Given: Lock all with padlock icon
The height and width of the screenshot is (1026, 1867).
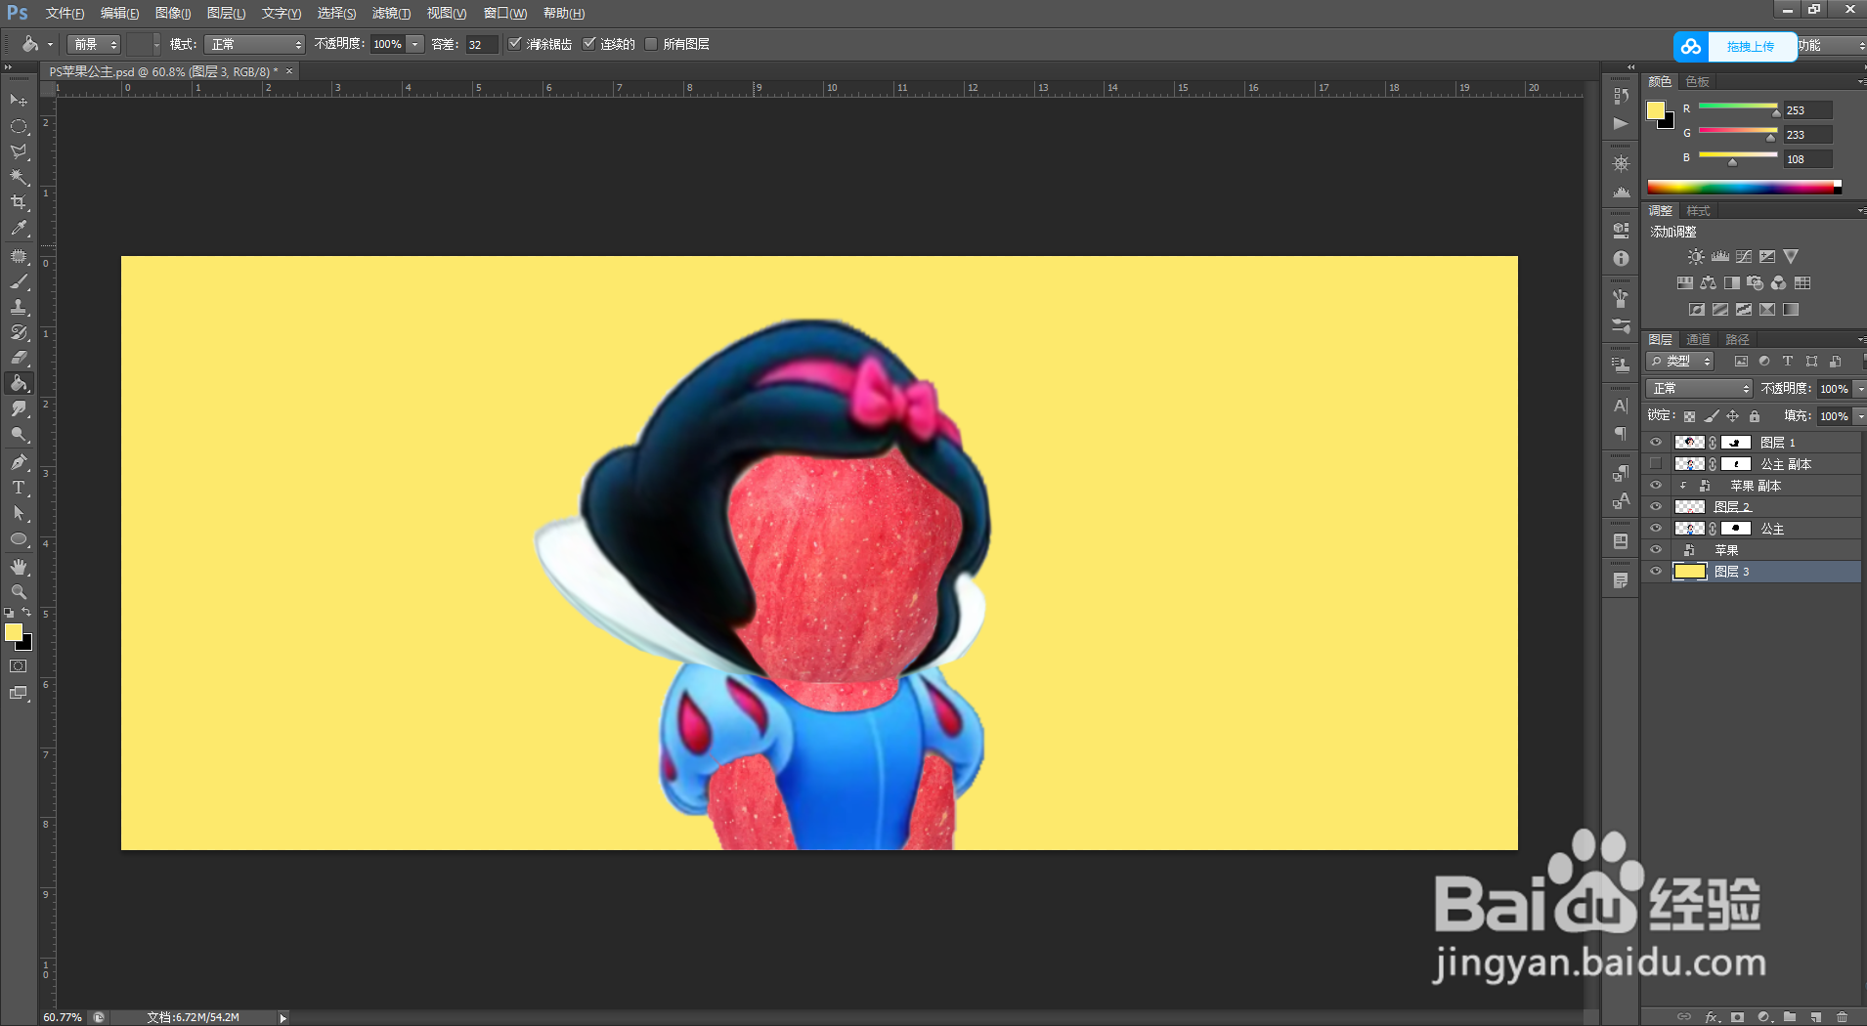Looking at the screenshot, I should click(x=1755, y=416).
